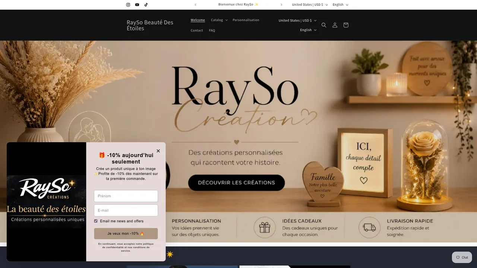477x268 pixels.
Task: Expand the Catalog menu
Action: pyautogui.click(x=219, y=20)
